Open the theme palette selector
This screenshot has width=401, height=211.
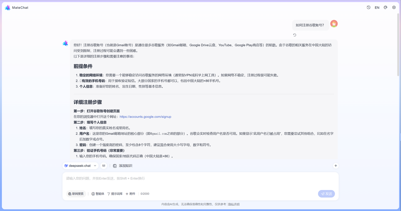coord(385,7)
